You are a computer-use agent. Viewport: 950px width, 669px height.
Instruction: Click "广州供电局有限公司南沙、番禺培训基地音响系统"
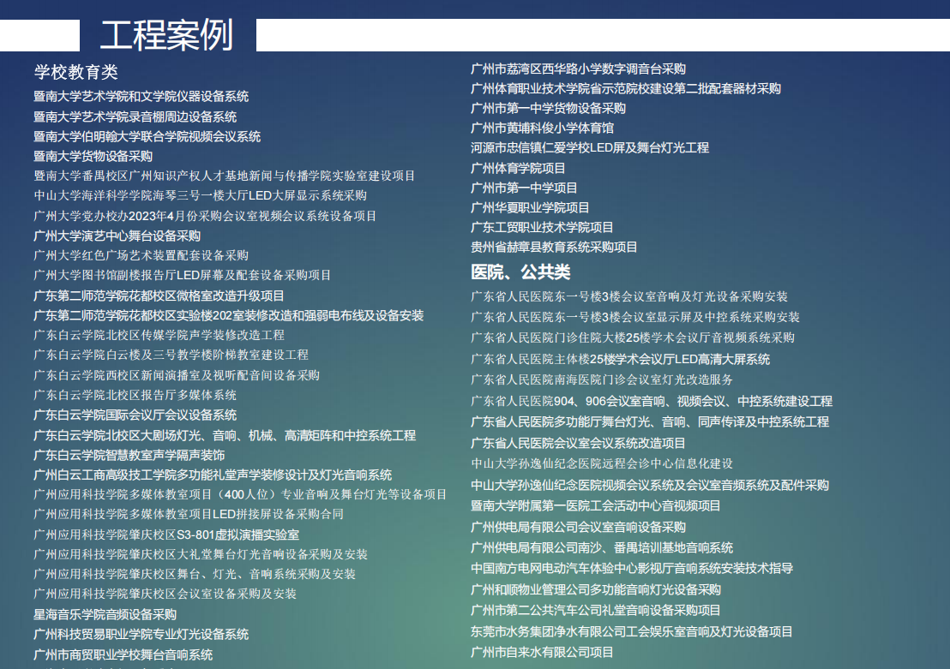602,548
